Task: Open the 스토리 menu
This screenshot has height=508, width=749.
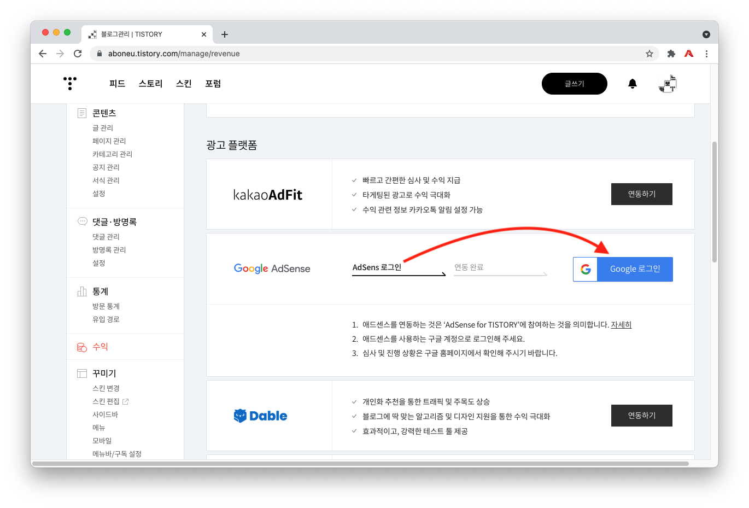Action: (150, 84)
